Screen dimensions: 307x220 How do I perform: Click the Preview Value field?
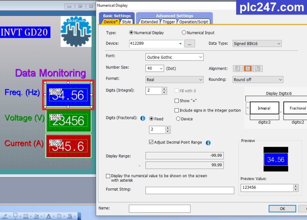click(267, 188)
